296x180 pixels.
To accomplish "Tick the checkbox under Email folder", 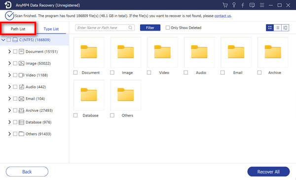I will pyautogui.click(x=222, y=72).
